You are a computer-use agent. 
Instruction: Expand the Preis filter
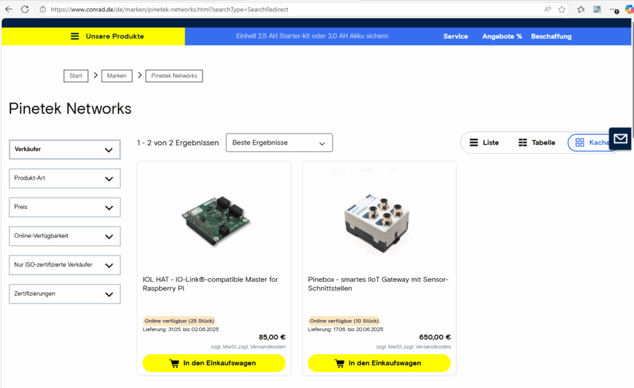pos(65,208)
